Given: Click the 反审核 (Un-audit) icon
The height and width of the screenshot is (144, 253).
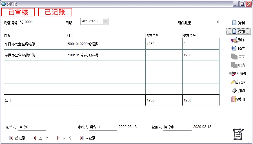Looking at the screenshot, I should pyautogui.click(x=233, y=74).
